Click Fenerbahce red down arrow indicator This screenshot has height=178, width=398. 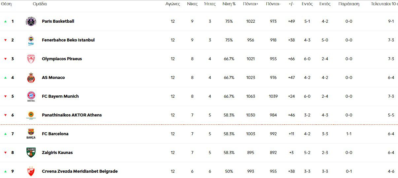(5, 40)
